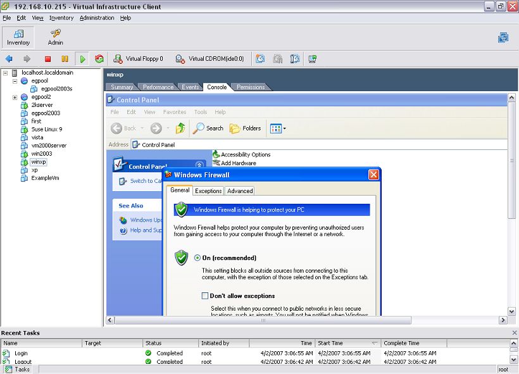Collapse the localhost.localdomain tree node

pyautogui.click(x=5, y=73)
